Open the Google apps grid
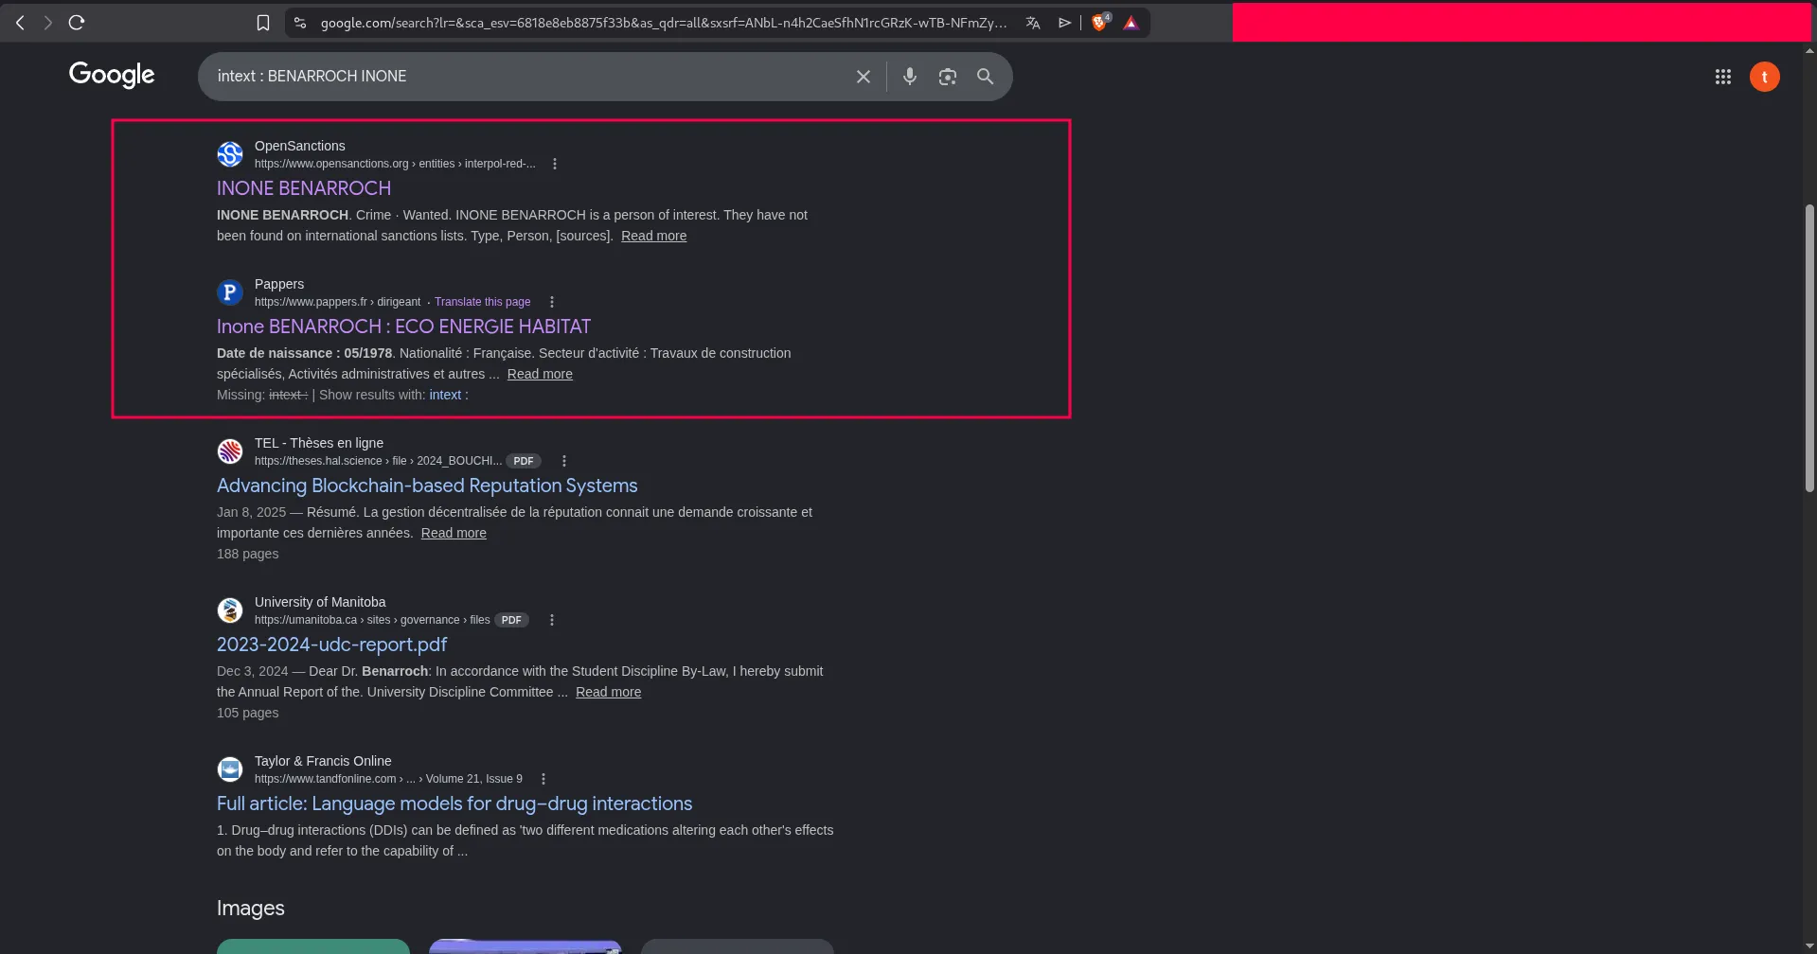The height and width of the screenshot is (954, 1817). coord(1722,77)
